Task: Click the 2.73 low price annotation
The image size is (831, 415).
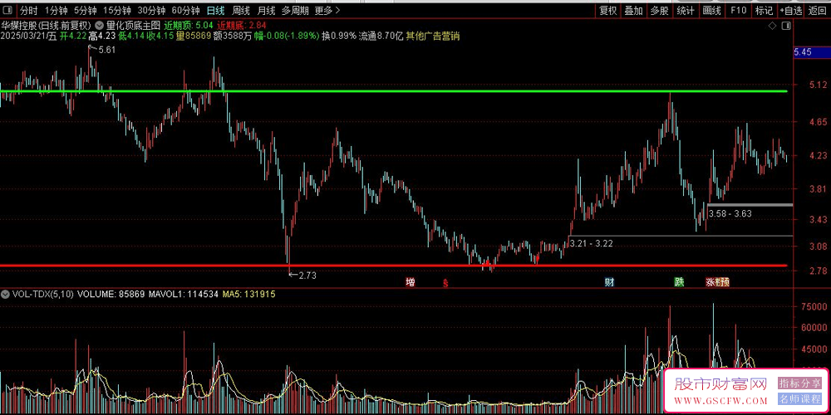Action: pyautogui.click(x=307, y=276)
